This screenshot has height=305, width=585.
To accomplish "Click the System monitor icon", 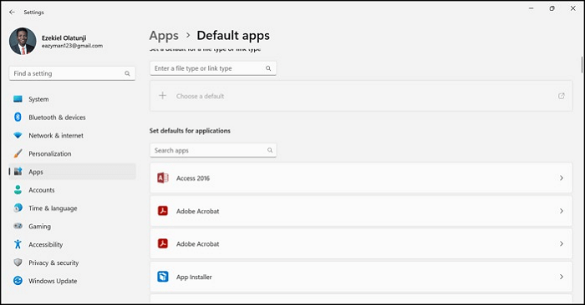I will pos(18,99).
